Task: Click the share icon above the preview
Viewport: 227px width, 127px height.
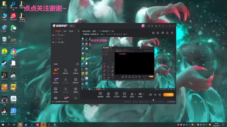Action: click(172, 33)
